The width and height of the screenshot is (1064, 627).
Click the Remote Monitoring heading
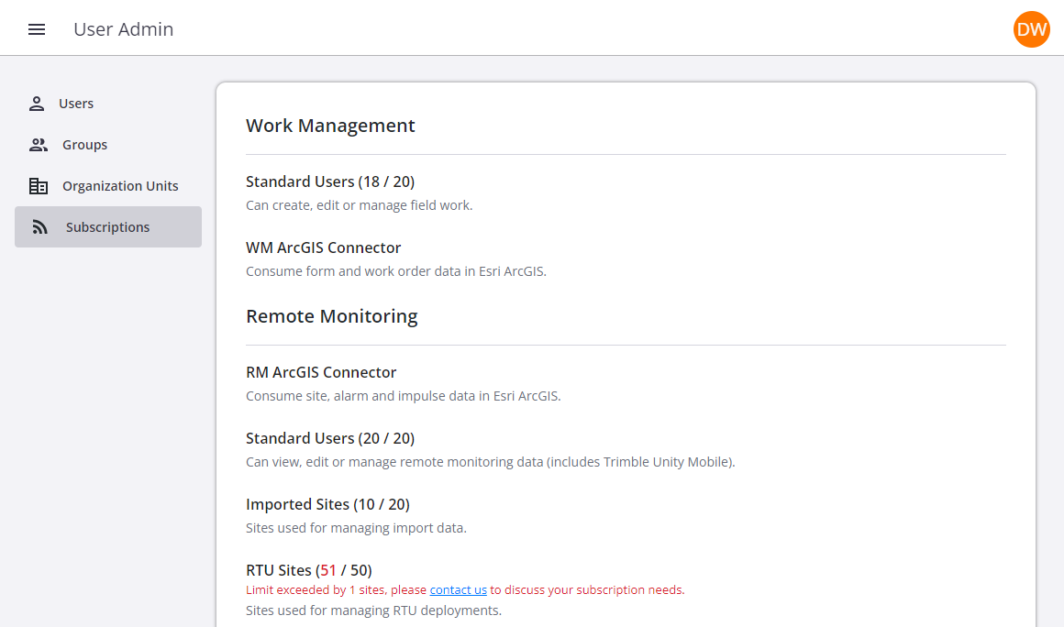[x=331, y=316]
